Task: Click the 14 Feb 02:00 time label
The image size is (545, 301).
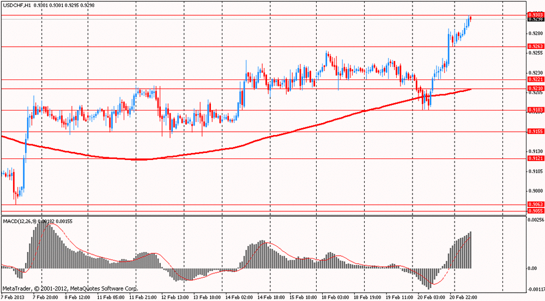Action: pyautogui.click(x=239, y=298)
